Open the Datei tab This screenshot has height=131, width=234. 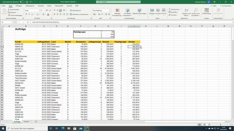click(x=3, y=6)
